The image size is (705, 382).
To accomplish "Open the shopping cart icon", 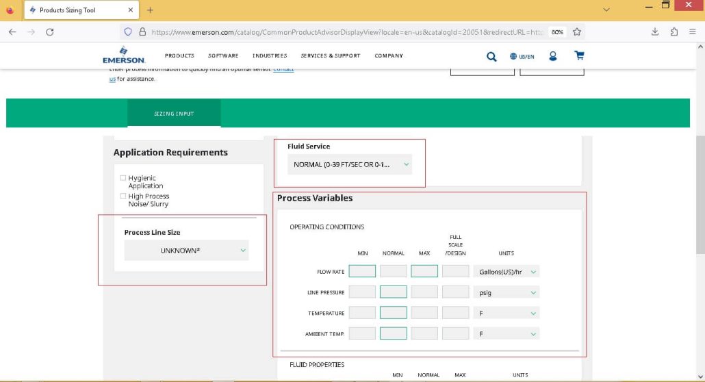I will [579, 55].
